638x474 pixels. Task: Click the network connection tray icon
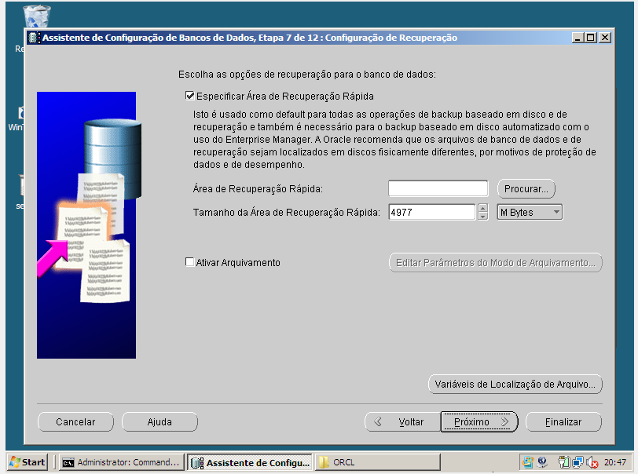pos(577,462)
